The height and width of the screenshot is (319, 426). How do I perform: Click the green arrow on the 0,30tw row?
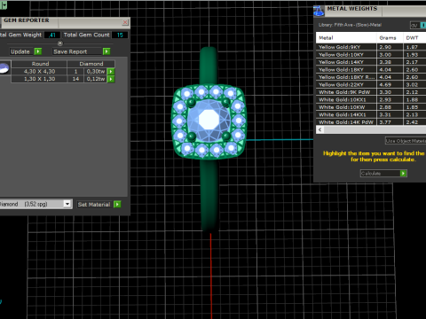(x=111, y=72)
